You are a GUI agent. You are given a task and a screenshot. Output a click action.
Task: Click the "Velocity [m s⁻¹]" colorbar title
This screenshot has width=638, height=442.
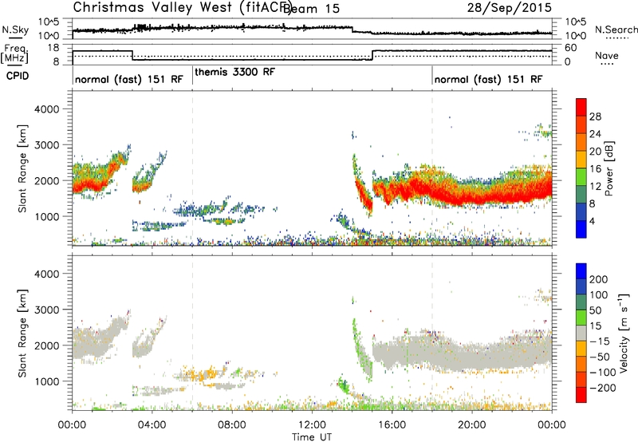pos(624,333)
